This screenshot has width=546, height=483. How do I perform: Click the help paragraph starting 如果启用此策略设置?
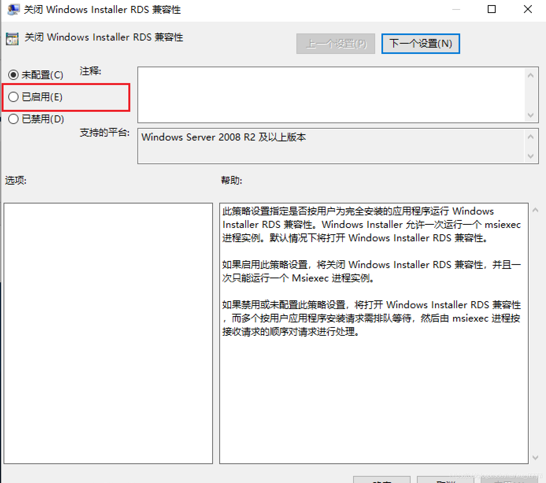372,271
